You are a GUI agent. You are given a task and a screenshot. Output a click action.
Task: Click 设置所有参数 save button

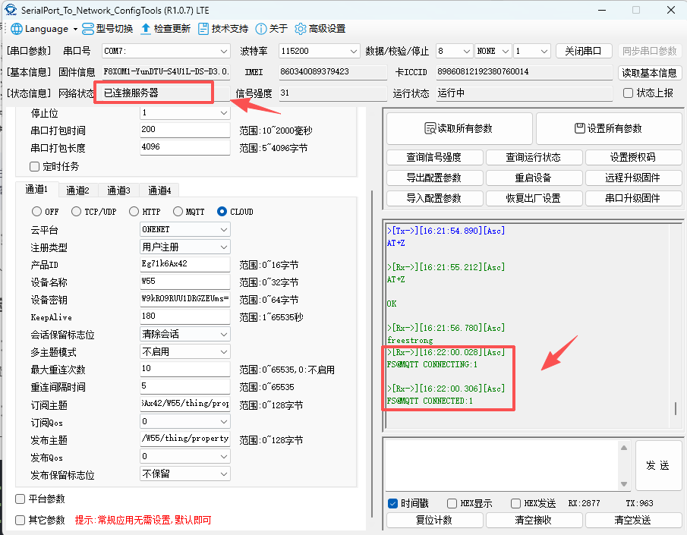(x=609, y=128)
